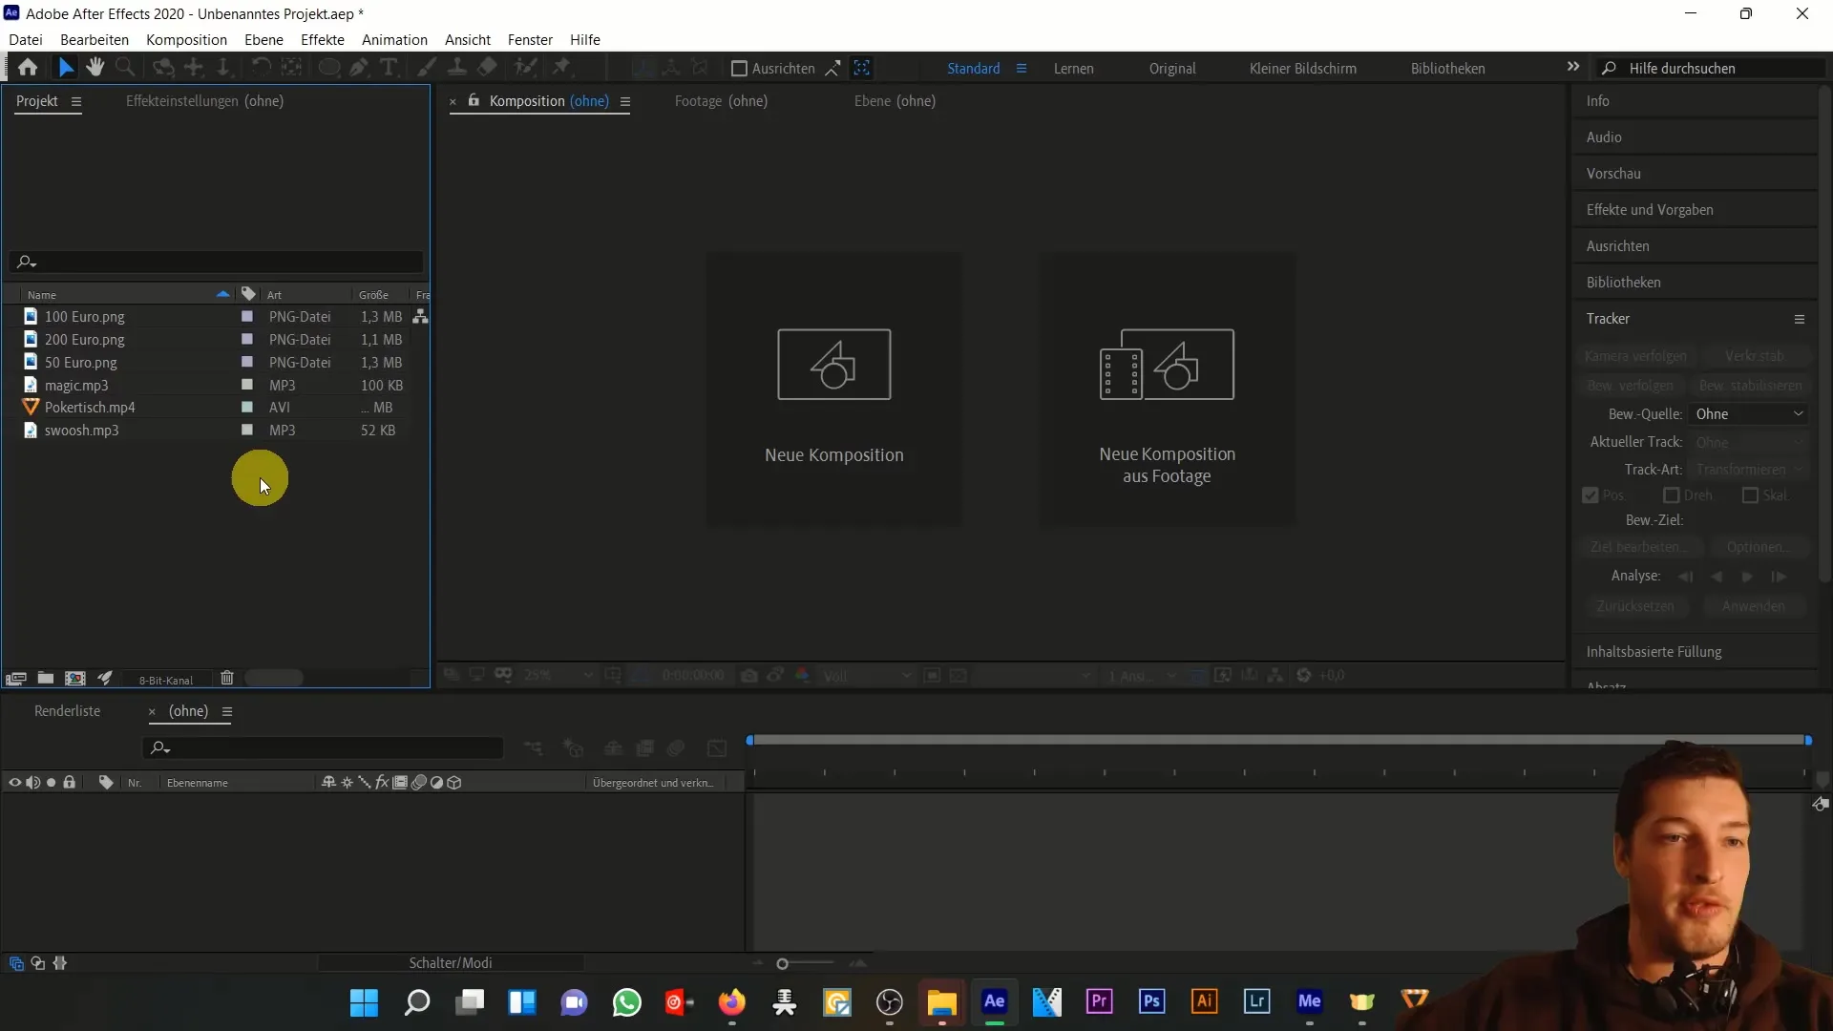Select the Pen tool
1833x1031 pixels.
[359, 68]
